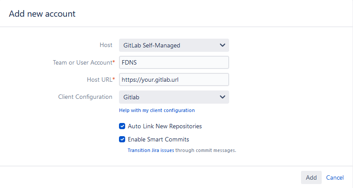Disable the Enable Smart Commits checkbox
Screen dimensions: 353x188
pos(122,139)
